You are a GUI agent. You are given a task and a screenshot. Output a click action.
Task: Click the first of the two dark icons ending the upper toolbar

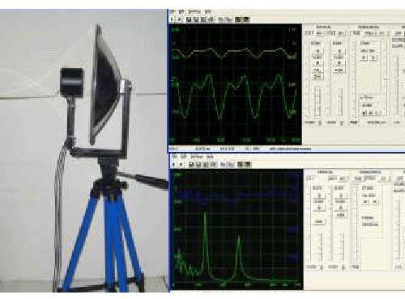tap(238, 19)
